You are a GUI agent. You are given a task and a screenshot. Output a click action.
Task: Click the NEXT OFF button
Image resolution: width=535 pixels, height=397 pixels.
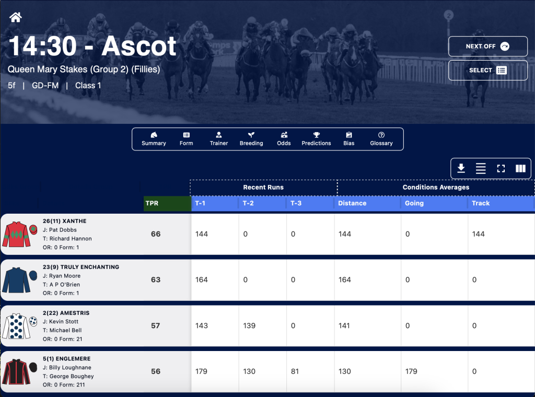click(488, 46)
